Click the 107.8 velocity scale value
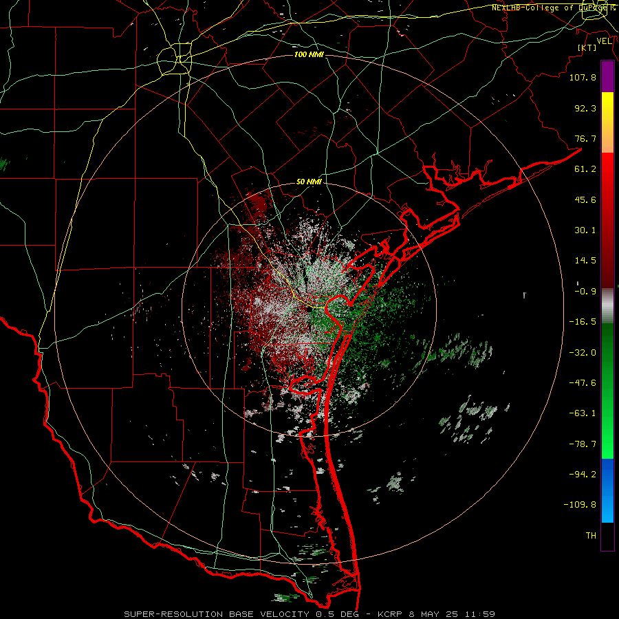 coord(583,77)
